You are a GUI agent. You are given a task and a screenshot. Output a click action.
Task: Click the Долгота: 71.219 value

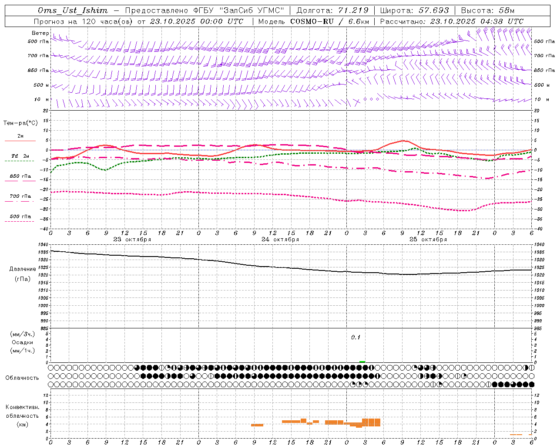click(x=332, y=10)
